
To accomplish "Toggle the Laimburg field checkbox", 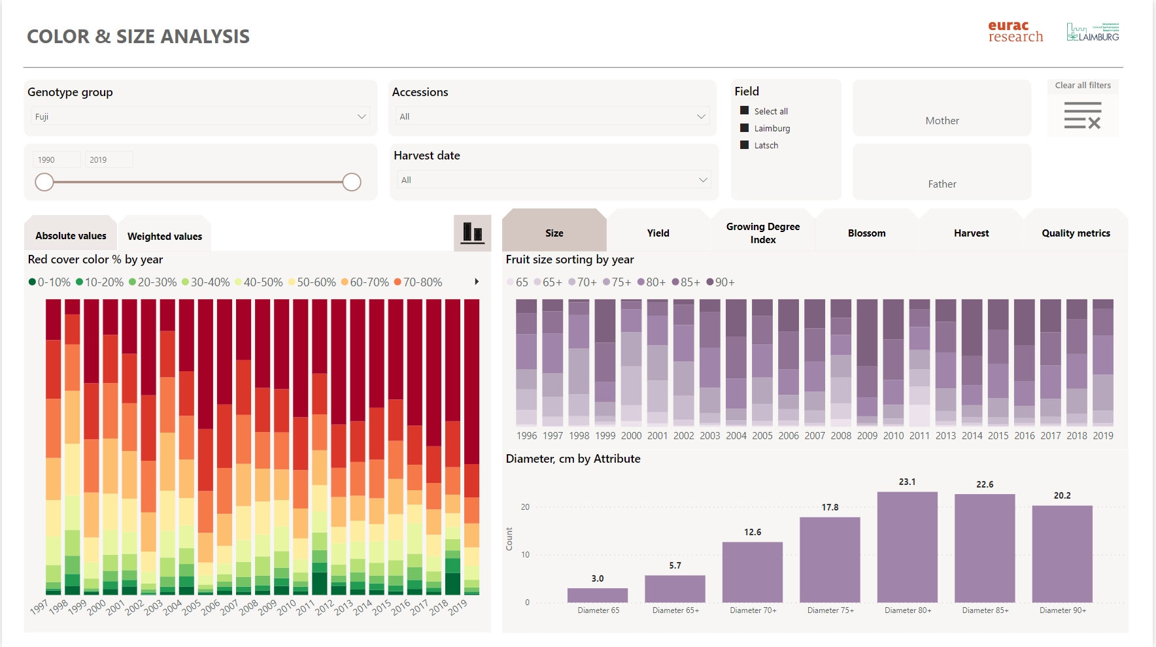I will coord(744,128).
